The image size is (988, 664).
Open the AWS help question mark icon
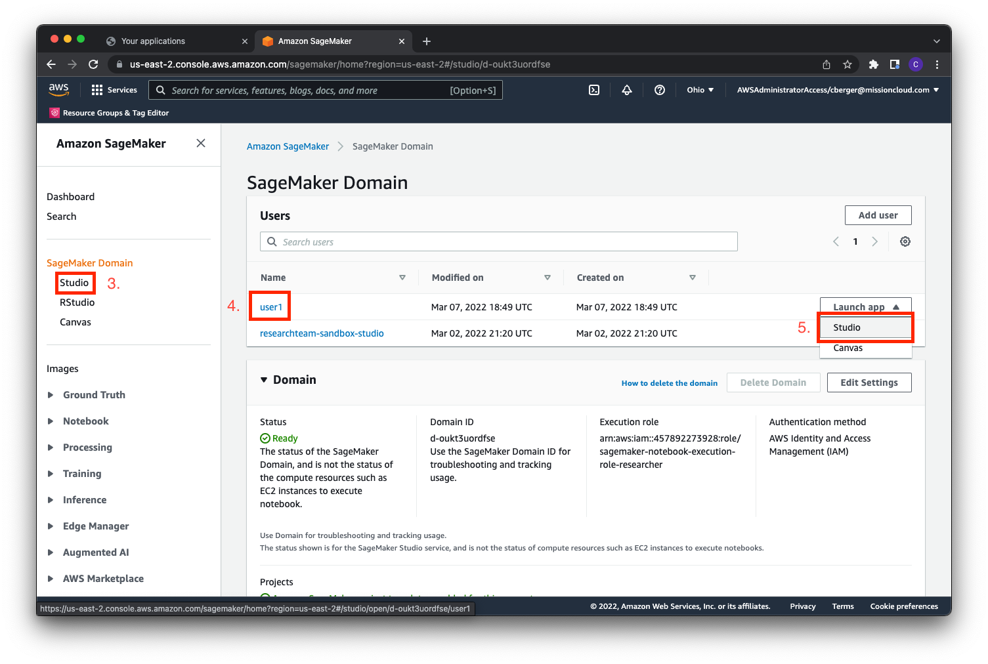coord(660,90)
